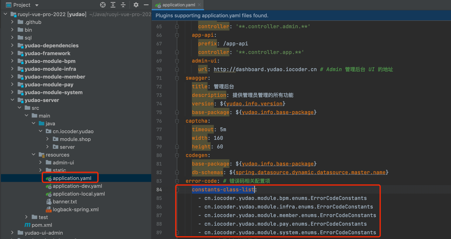Screen dimensions: 451x239
Task: Collapse the yudao-server module
Action: [x=13, y=100]
